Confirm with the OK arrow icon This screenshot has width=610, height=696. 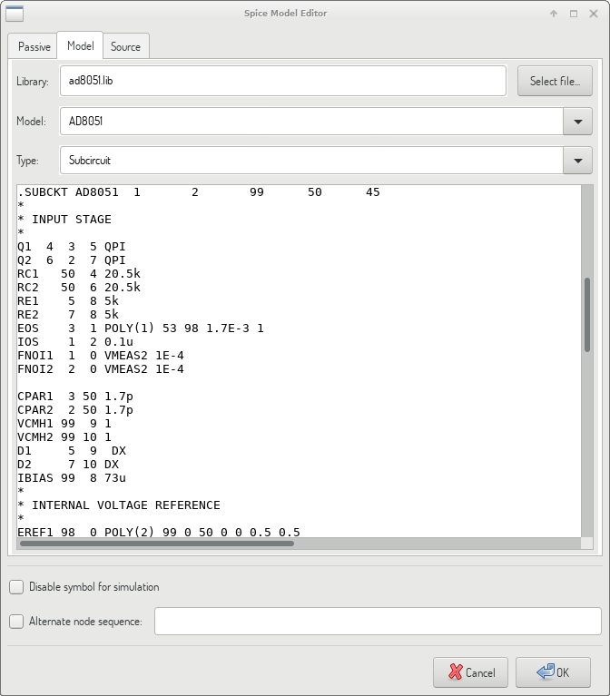pos(546,672)
